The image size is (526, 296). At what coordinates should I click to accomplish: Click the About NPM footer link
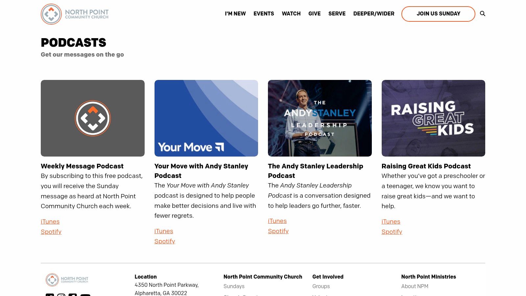(x=415, y=286)
